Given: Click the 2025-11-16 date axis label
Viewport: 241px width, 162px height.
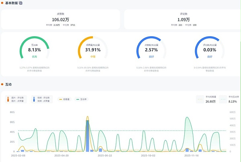Looking at the screenshot, I should tap(192, 156).
